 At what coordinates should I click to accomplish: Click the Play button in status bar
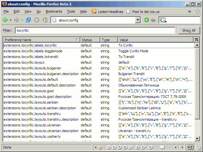(x=114, y=147)
